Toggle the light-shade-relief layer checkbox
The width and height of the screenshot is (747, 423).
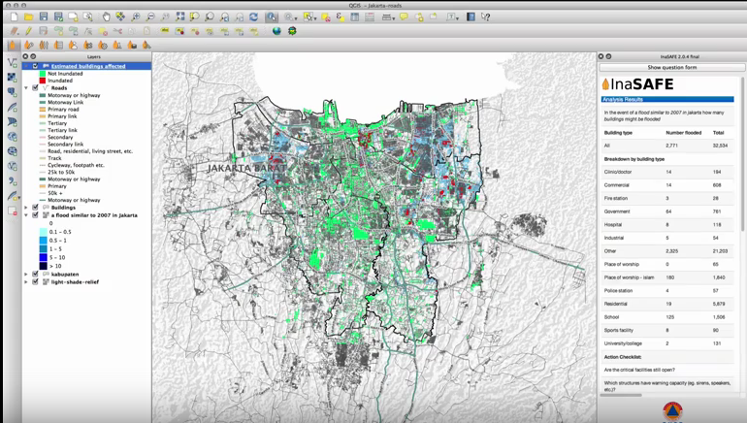[35, 281]
